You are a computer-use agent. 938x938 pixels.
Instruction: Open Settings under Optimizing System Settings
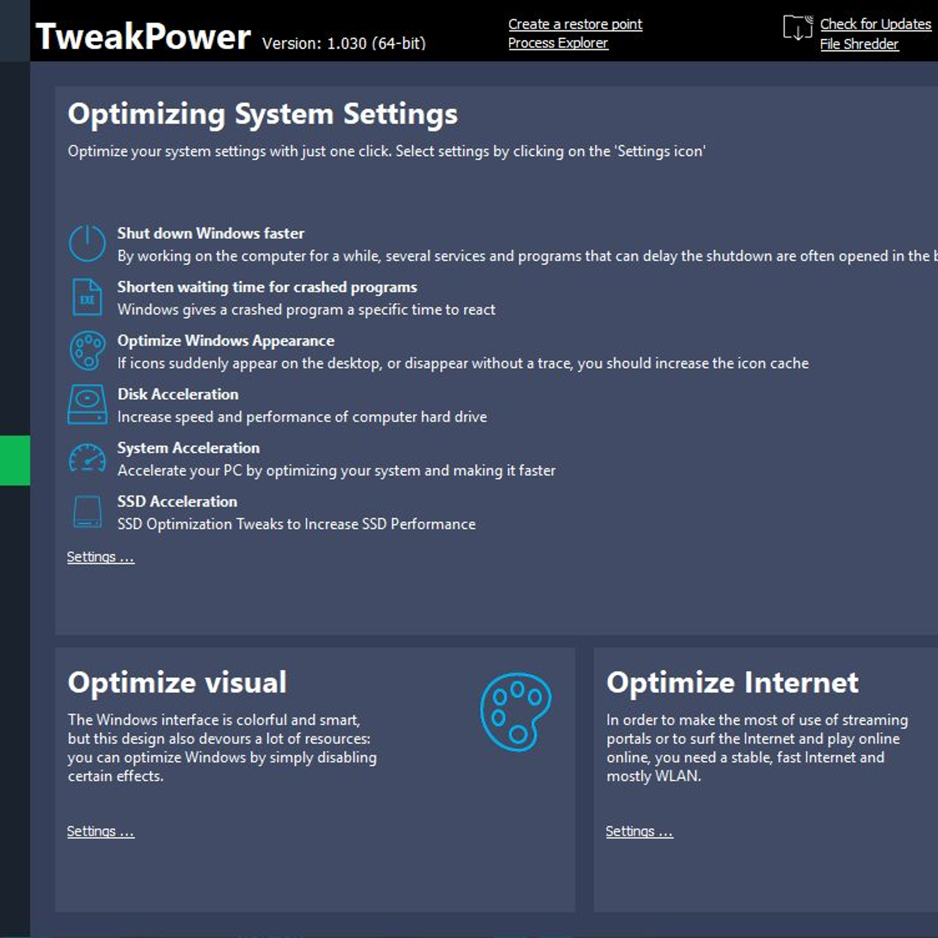[100, 557]
